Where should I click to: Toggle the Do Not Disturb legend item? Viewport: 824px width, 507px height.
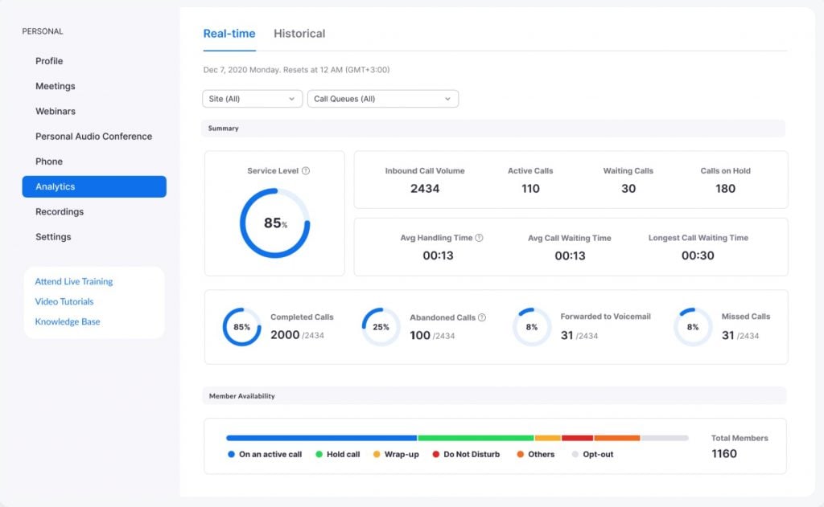(468, 454)
